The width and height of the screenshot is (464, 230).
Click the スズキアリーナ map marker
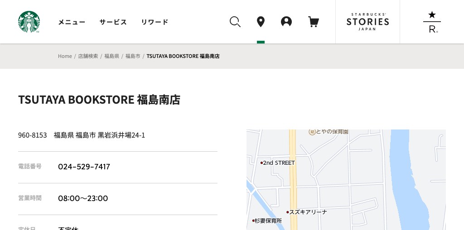287,212
